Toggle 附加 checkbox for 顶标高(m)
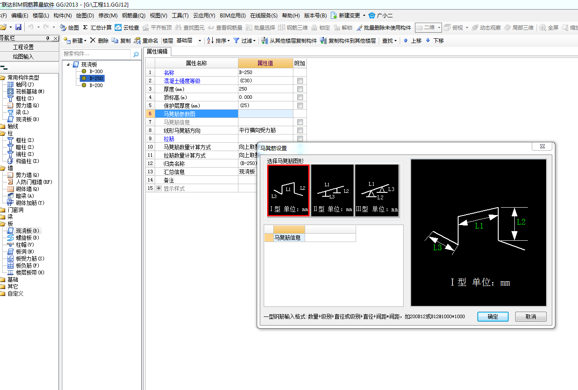Screen dimensions: 578x390 click(x=300, y=97)
